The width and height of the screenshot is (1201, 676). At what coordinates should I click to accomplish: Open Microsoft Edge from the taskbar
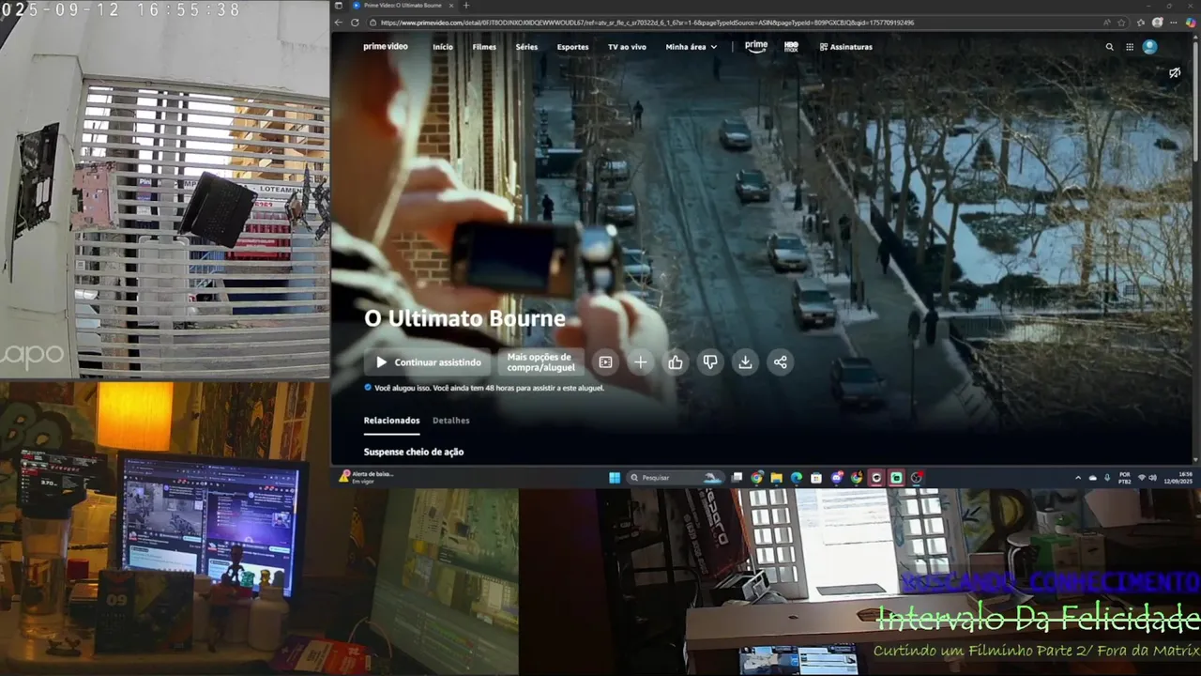point(797,478)
